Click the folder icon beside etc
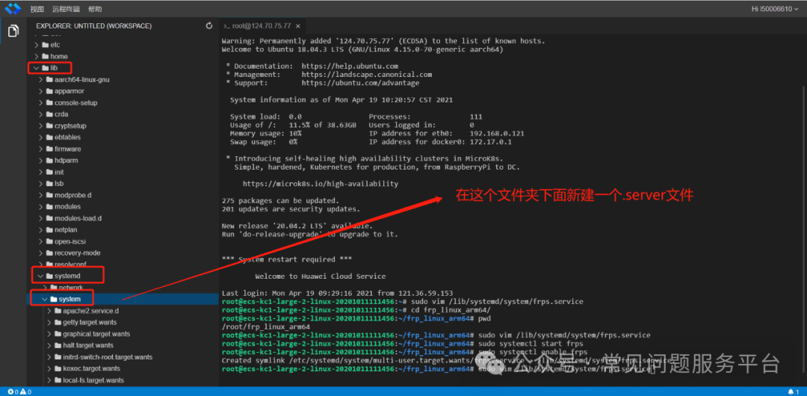Viewport: 807px width, 396px height. 46,45
